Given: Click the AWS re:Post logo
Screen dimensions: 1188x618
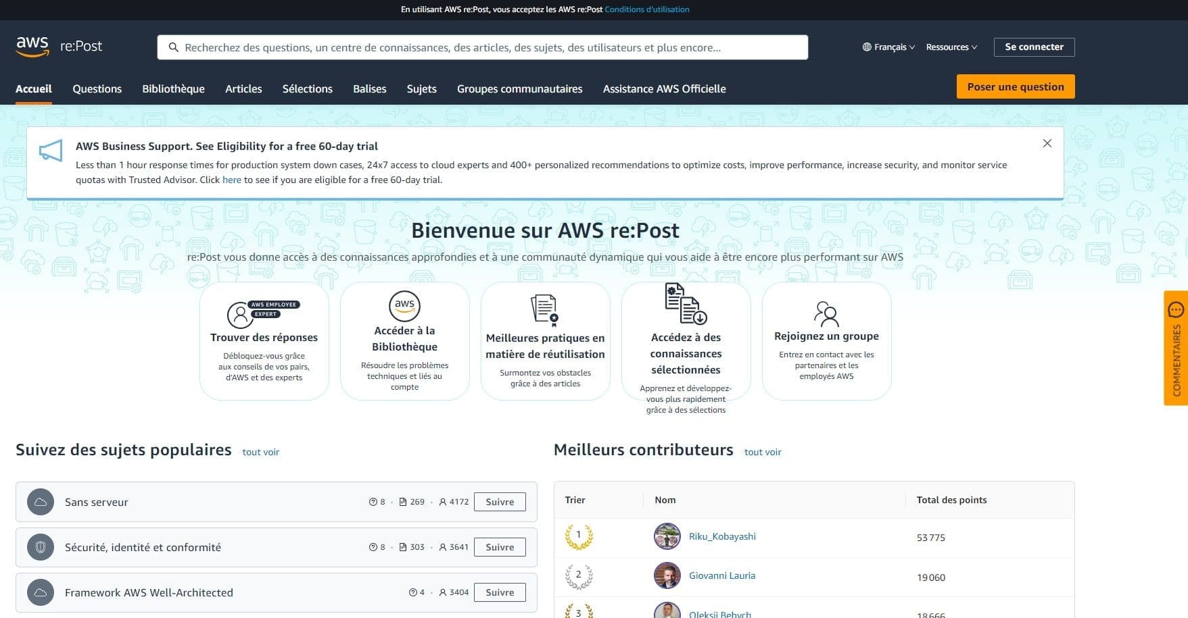Looking at the screenshot, I should coord(59,46).
